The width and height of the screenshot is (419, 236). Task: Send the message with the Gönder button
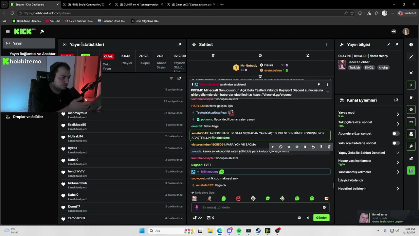(321, 218)
